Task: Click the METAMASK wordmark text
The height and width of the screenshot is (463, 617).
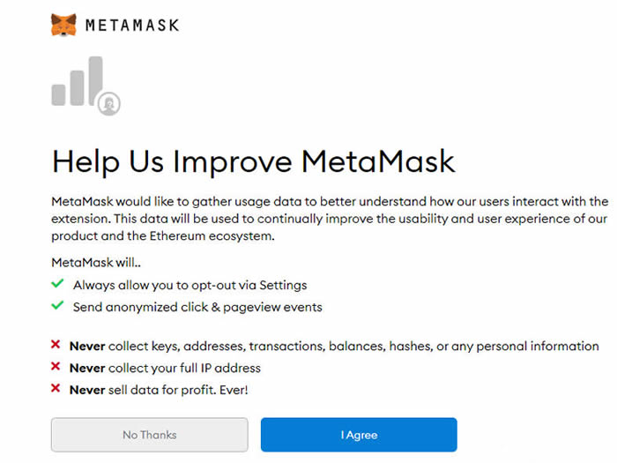Action: pos(132,25)
